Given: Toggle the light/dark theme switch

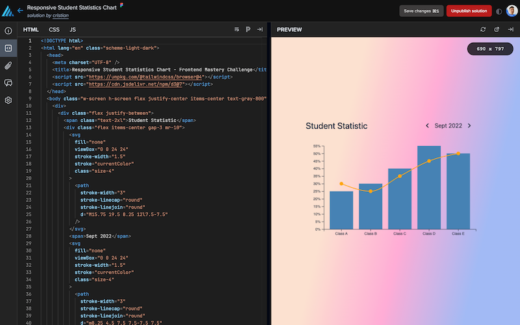Looking at the screenshot, I should pyautogui.click(x=499, y=11).
